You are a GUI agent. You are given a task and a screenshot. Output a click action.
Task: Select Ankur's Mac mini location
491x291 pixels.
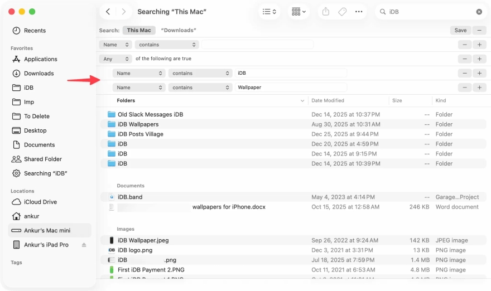click(50, 231)
